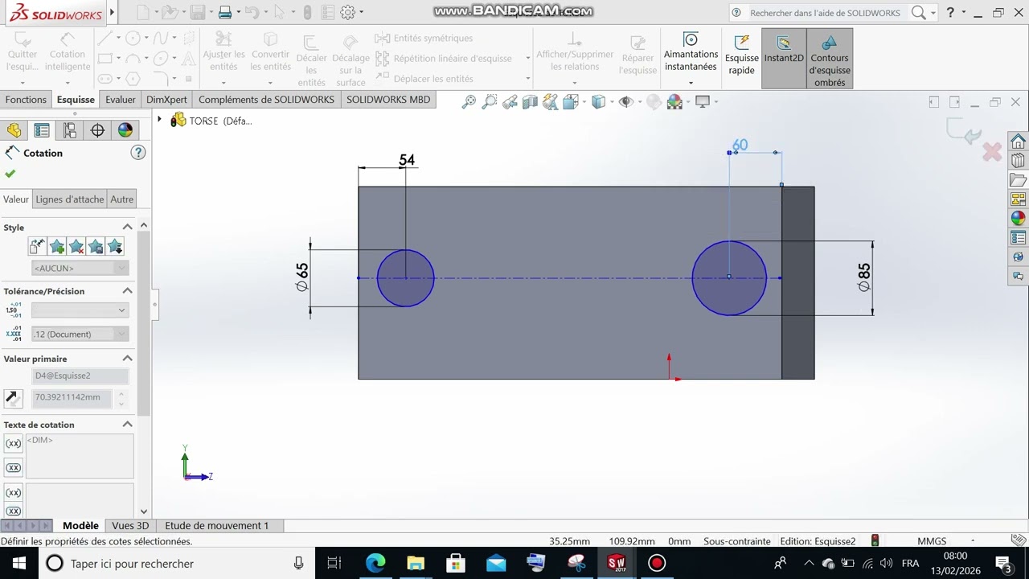Click Windows Start button

coord(18,563)
